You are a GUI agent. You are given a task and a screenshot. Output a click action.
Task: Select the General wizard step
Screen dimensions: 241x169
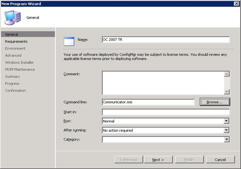tap(12, 34)
